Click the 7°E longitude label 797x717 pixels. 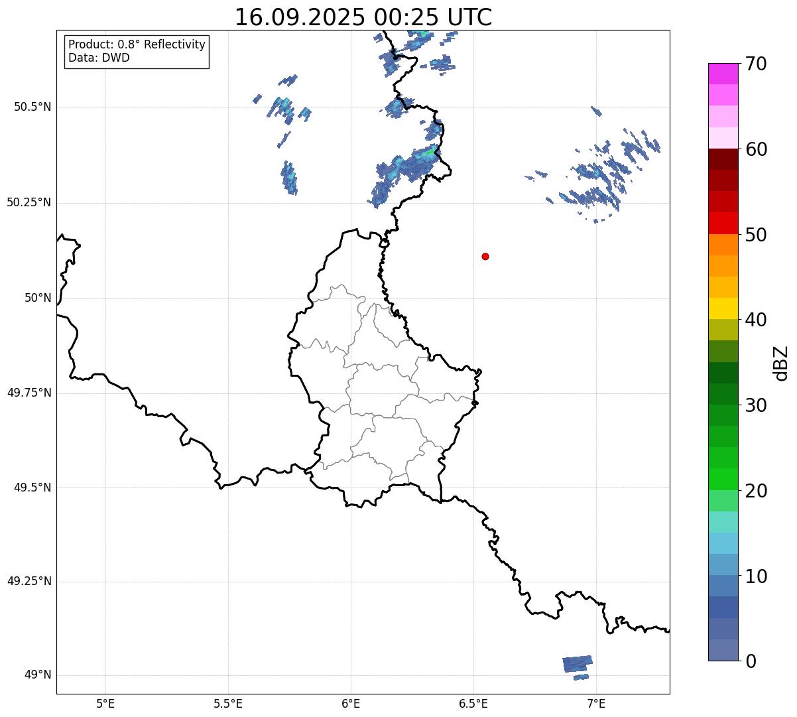[596, 704]
